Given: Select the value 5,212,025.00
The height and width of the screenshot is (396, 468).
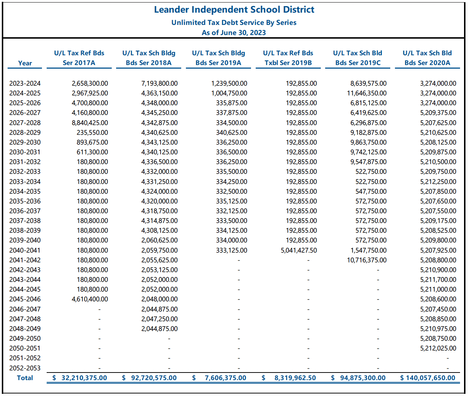Looking at the screenshot, I should (x=438, y=348).
